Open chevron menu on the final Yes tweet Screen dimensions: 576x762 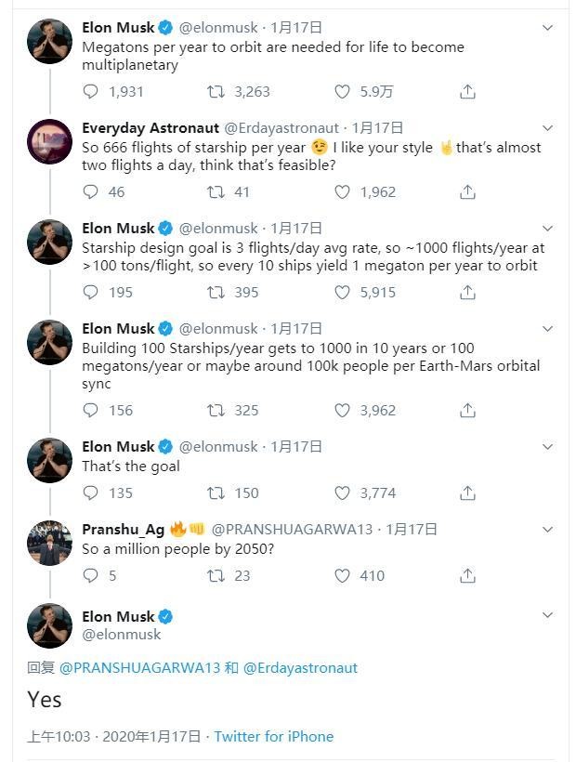click(547, 615)
